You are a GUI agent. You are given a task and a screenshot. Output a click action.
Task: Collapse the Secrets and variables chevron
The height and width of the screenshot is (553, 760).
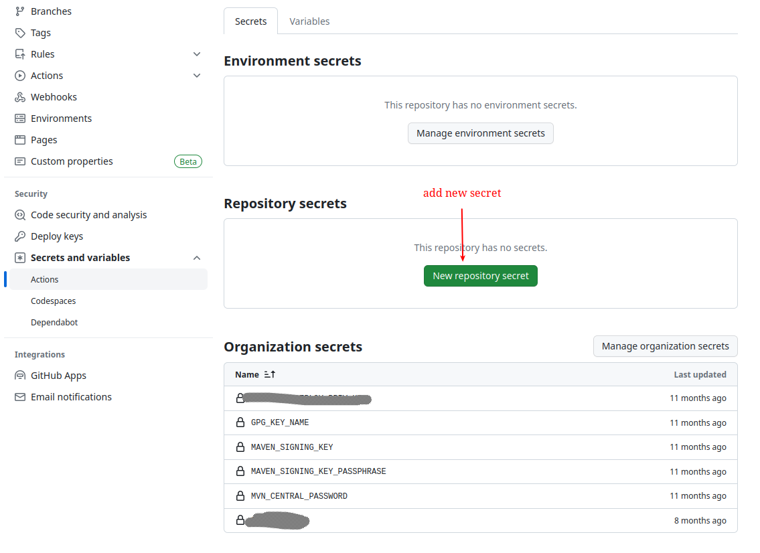pyautogui.click(x=197, y=258)
